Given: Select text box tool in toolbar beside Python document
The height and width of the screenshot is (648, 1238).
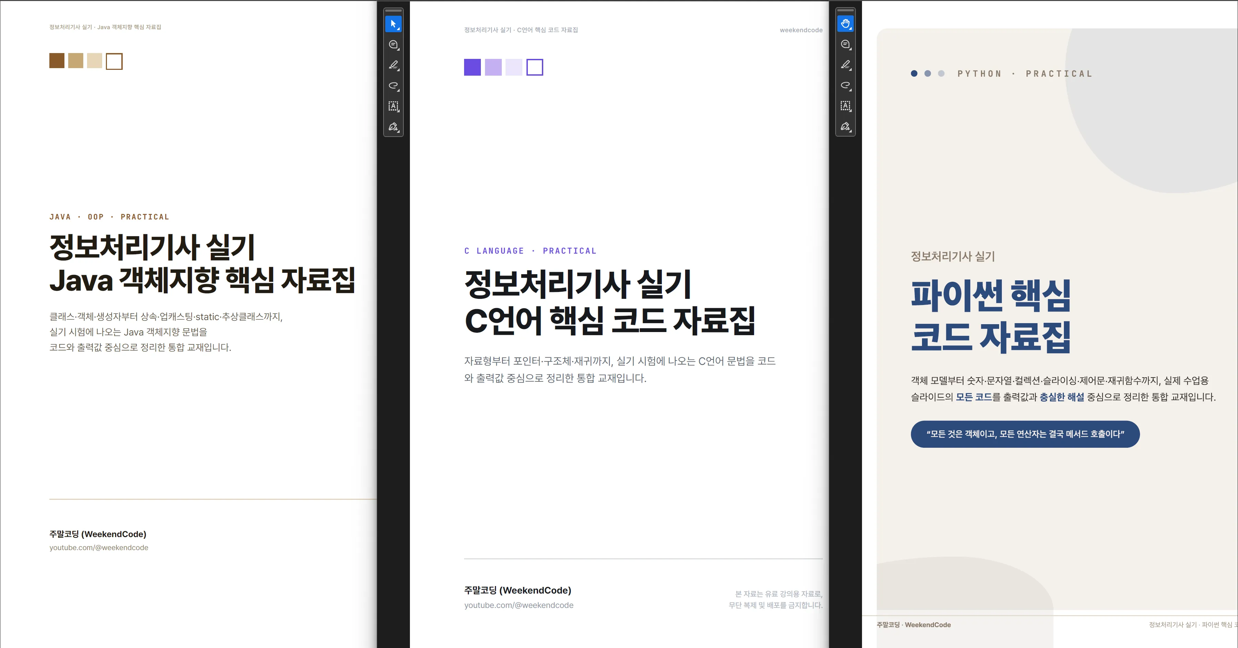Looking at the screenshot, I should [845, 105].
